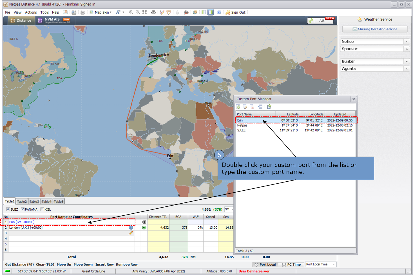Click the mail envelope toolbar icon
The width and height of the screenshot is (413, 275).
(65, 12)
